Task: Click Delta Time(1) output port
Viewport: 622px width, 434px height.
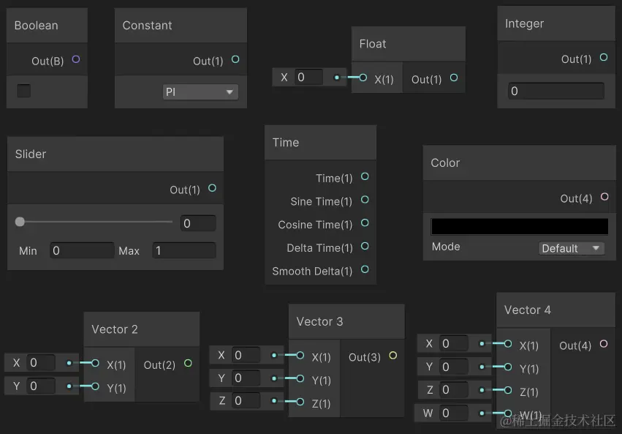Action: pyautogui.click(x=365, y=246)
